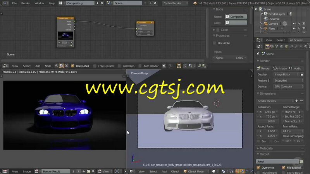Add a render preset with plus button
This screenshot has height=174, width=310.
[x=296, y=101]
